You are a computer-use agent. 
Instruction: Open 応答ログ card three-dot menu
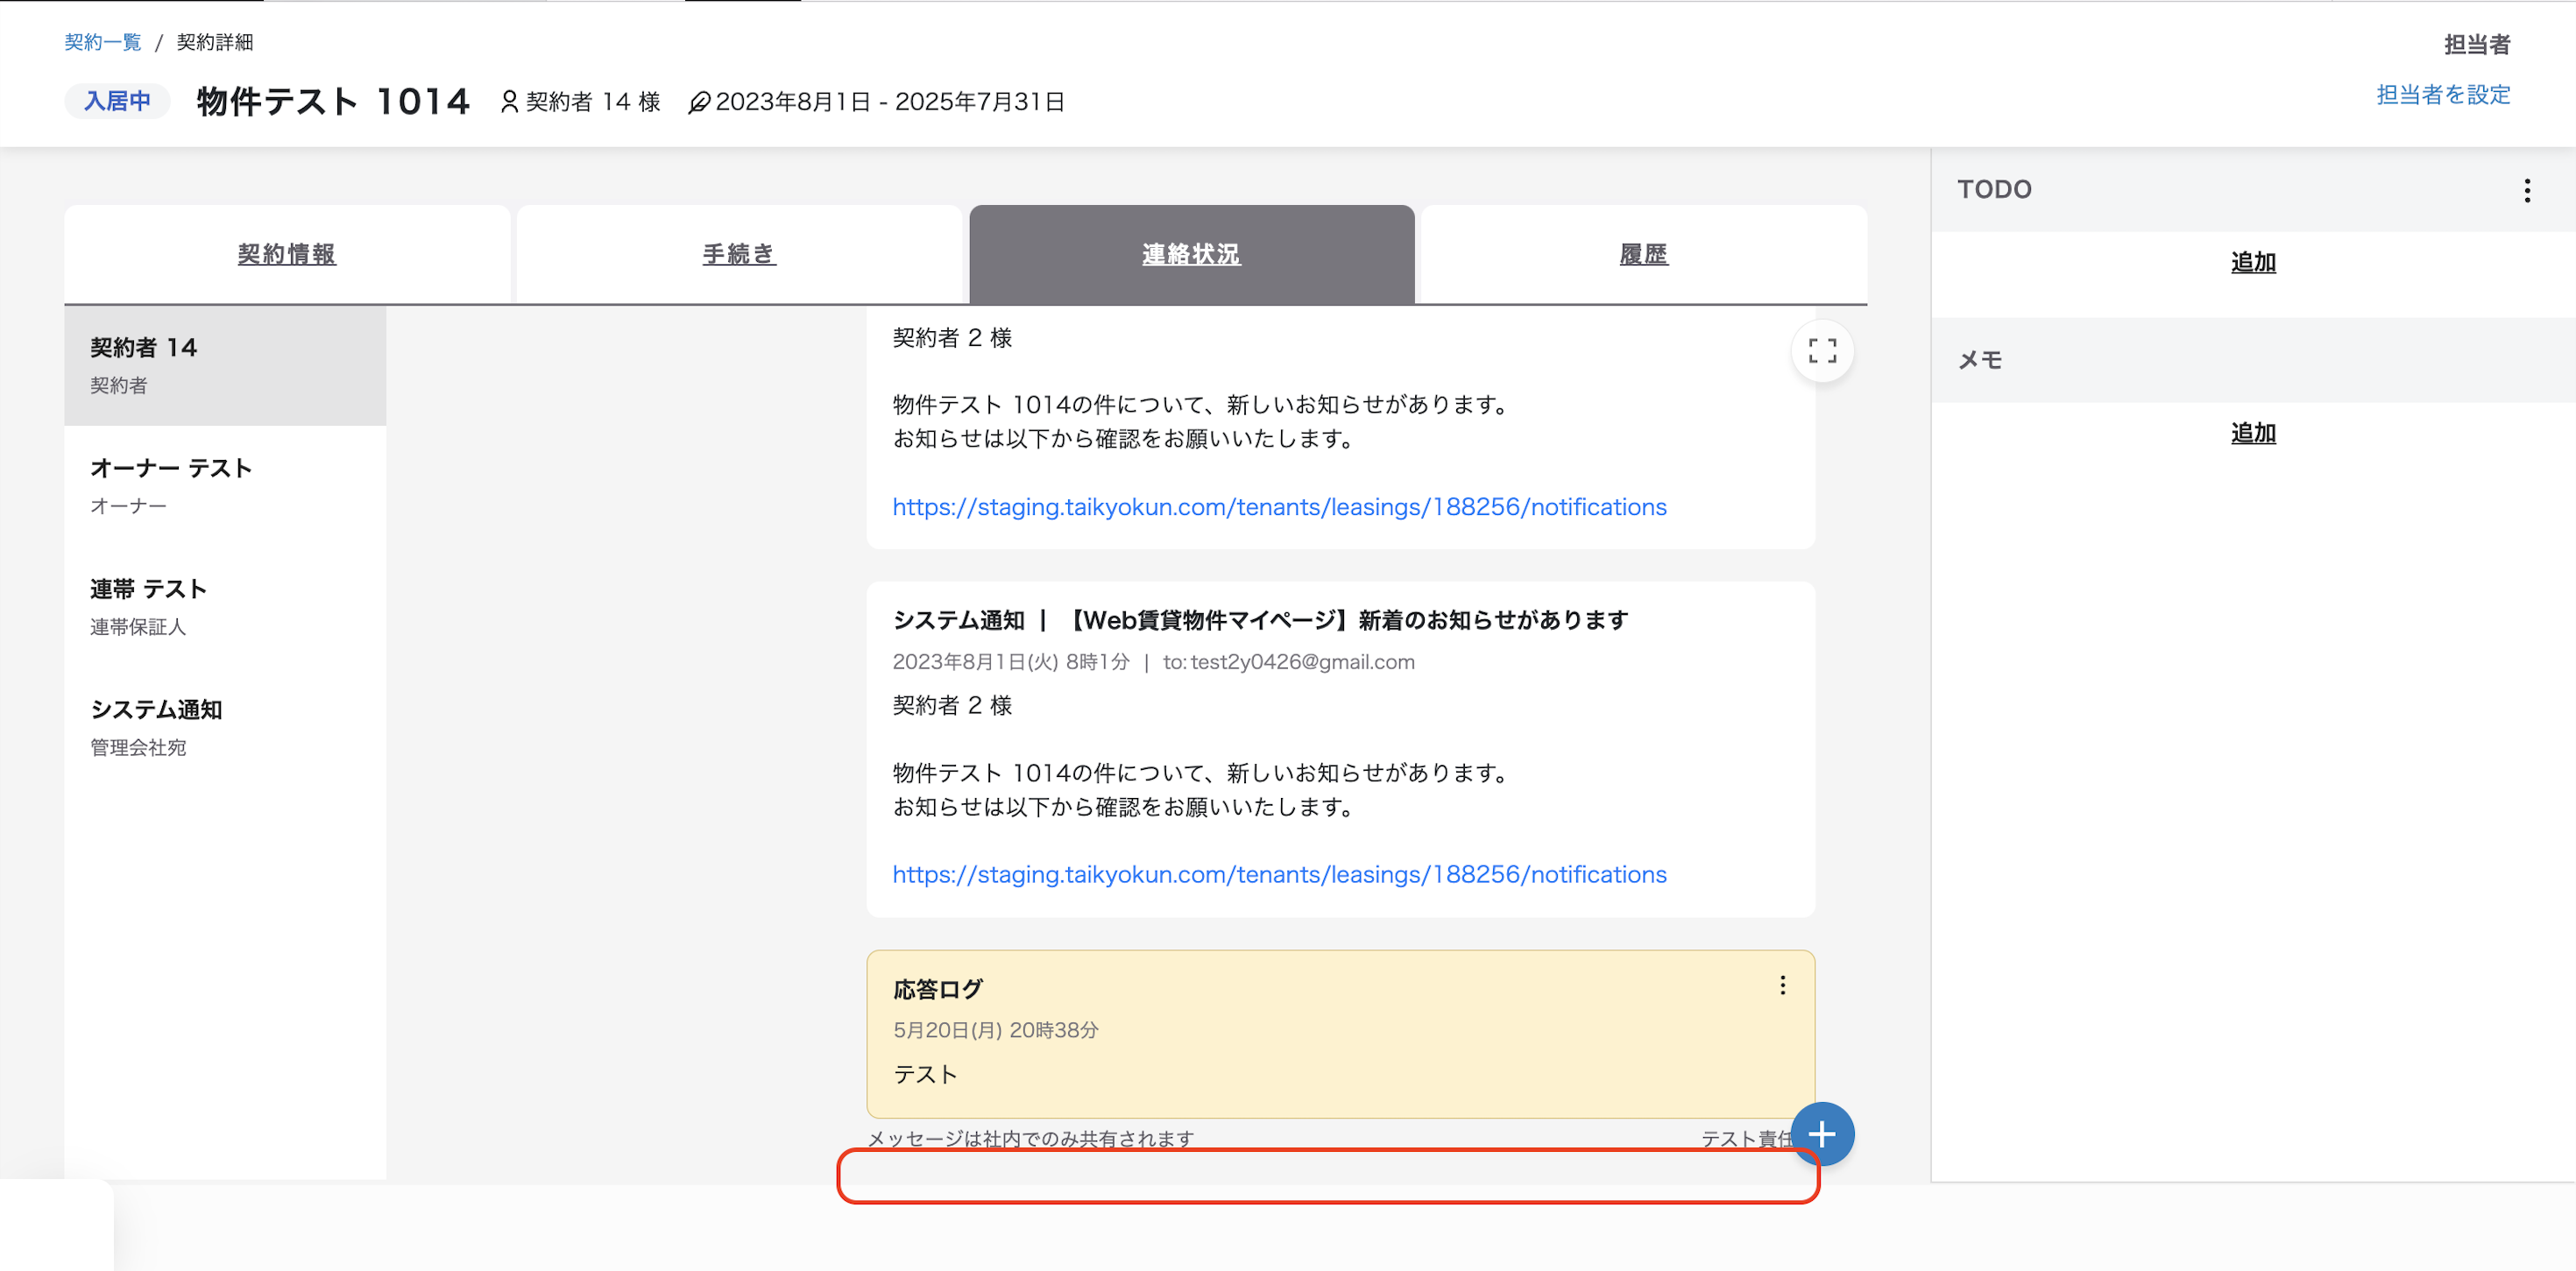pos(1782,986)
